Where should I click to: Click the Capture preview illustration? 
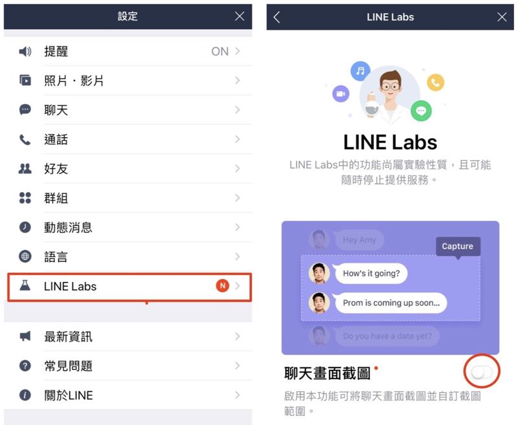(390, 288)
